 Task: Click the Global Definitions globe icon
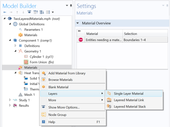(15, 24)
